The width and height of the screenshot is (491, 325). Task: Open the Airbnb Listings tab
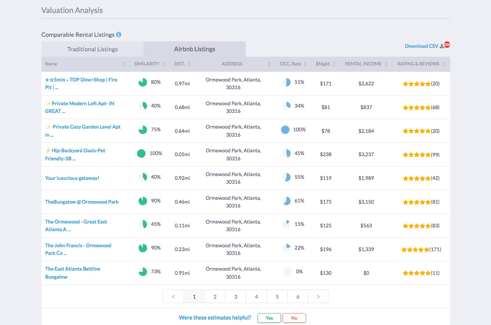tap(194, 49)
